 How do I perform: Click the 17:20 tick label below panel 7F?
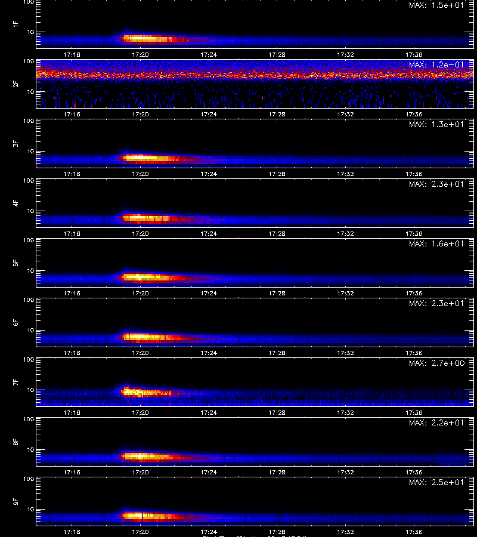[140, 412]
